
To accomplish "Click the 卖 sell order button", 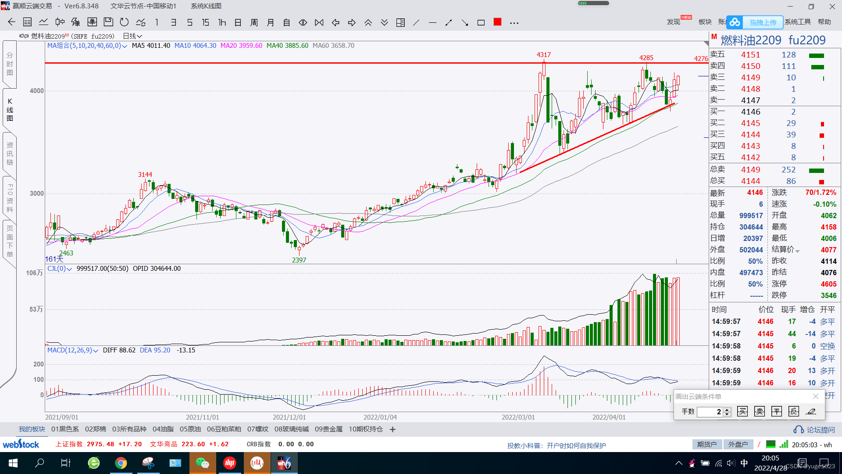I will [x=760, y=411].
